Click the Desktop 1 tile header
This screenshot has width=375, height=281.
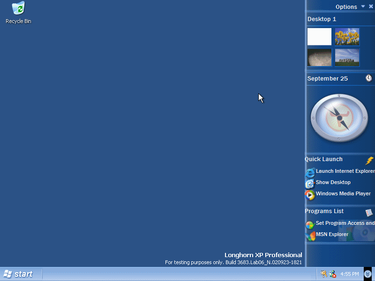coord(322,19)
